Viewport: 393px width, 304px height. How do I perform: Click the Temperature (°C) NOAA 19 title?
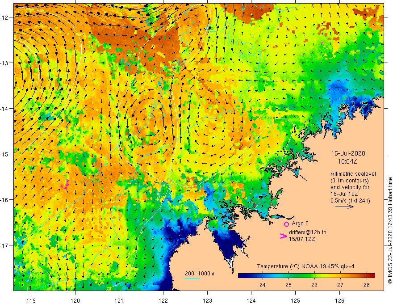[x=305, y=266]
